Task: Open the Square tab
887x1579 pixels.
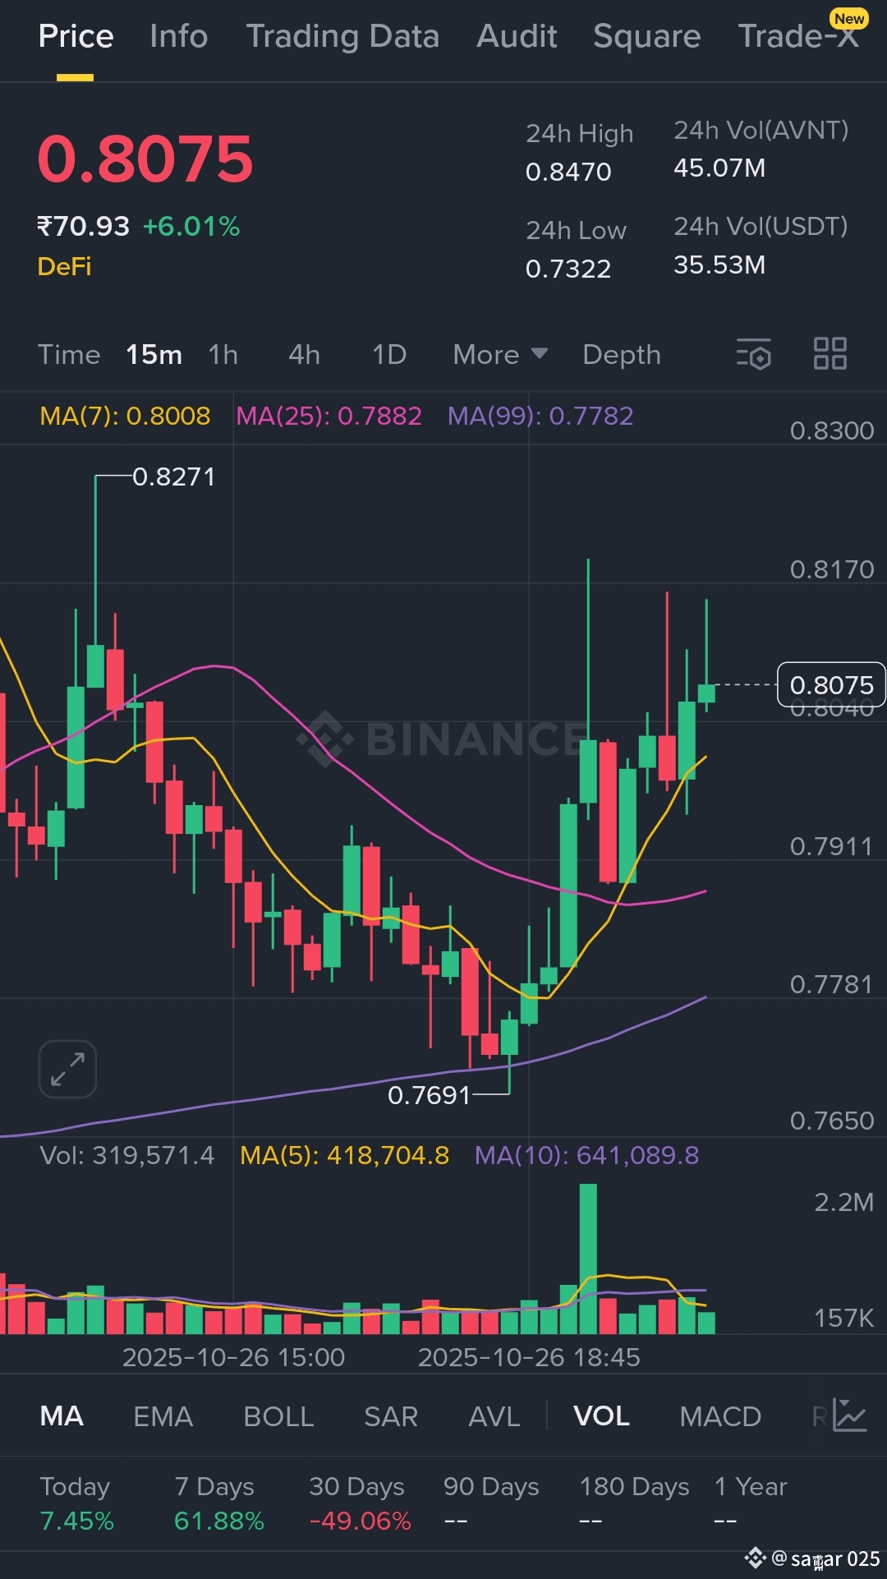Action: (647, 36)
